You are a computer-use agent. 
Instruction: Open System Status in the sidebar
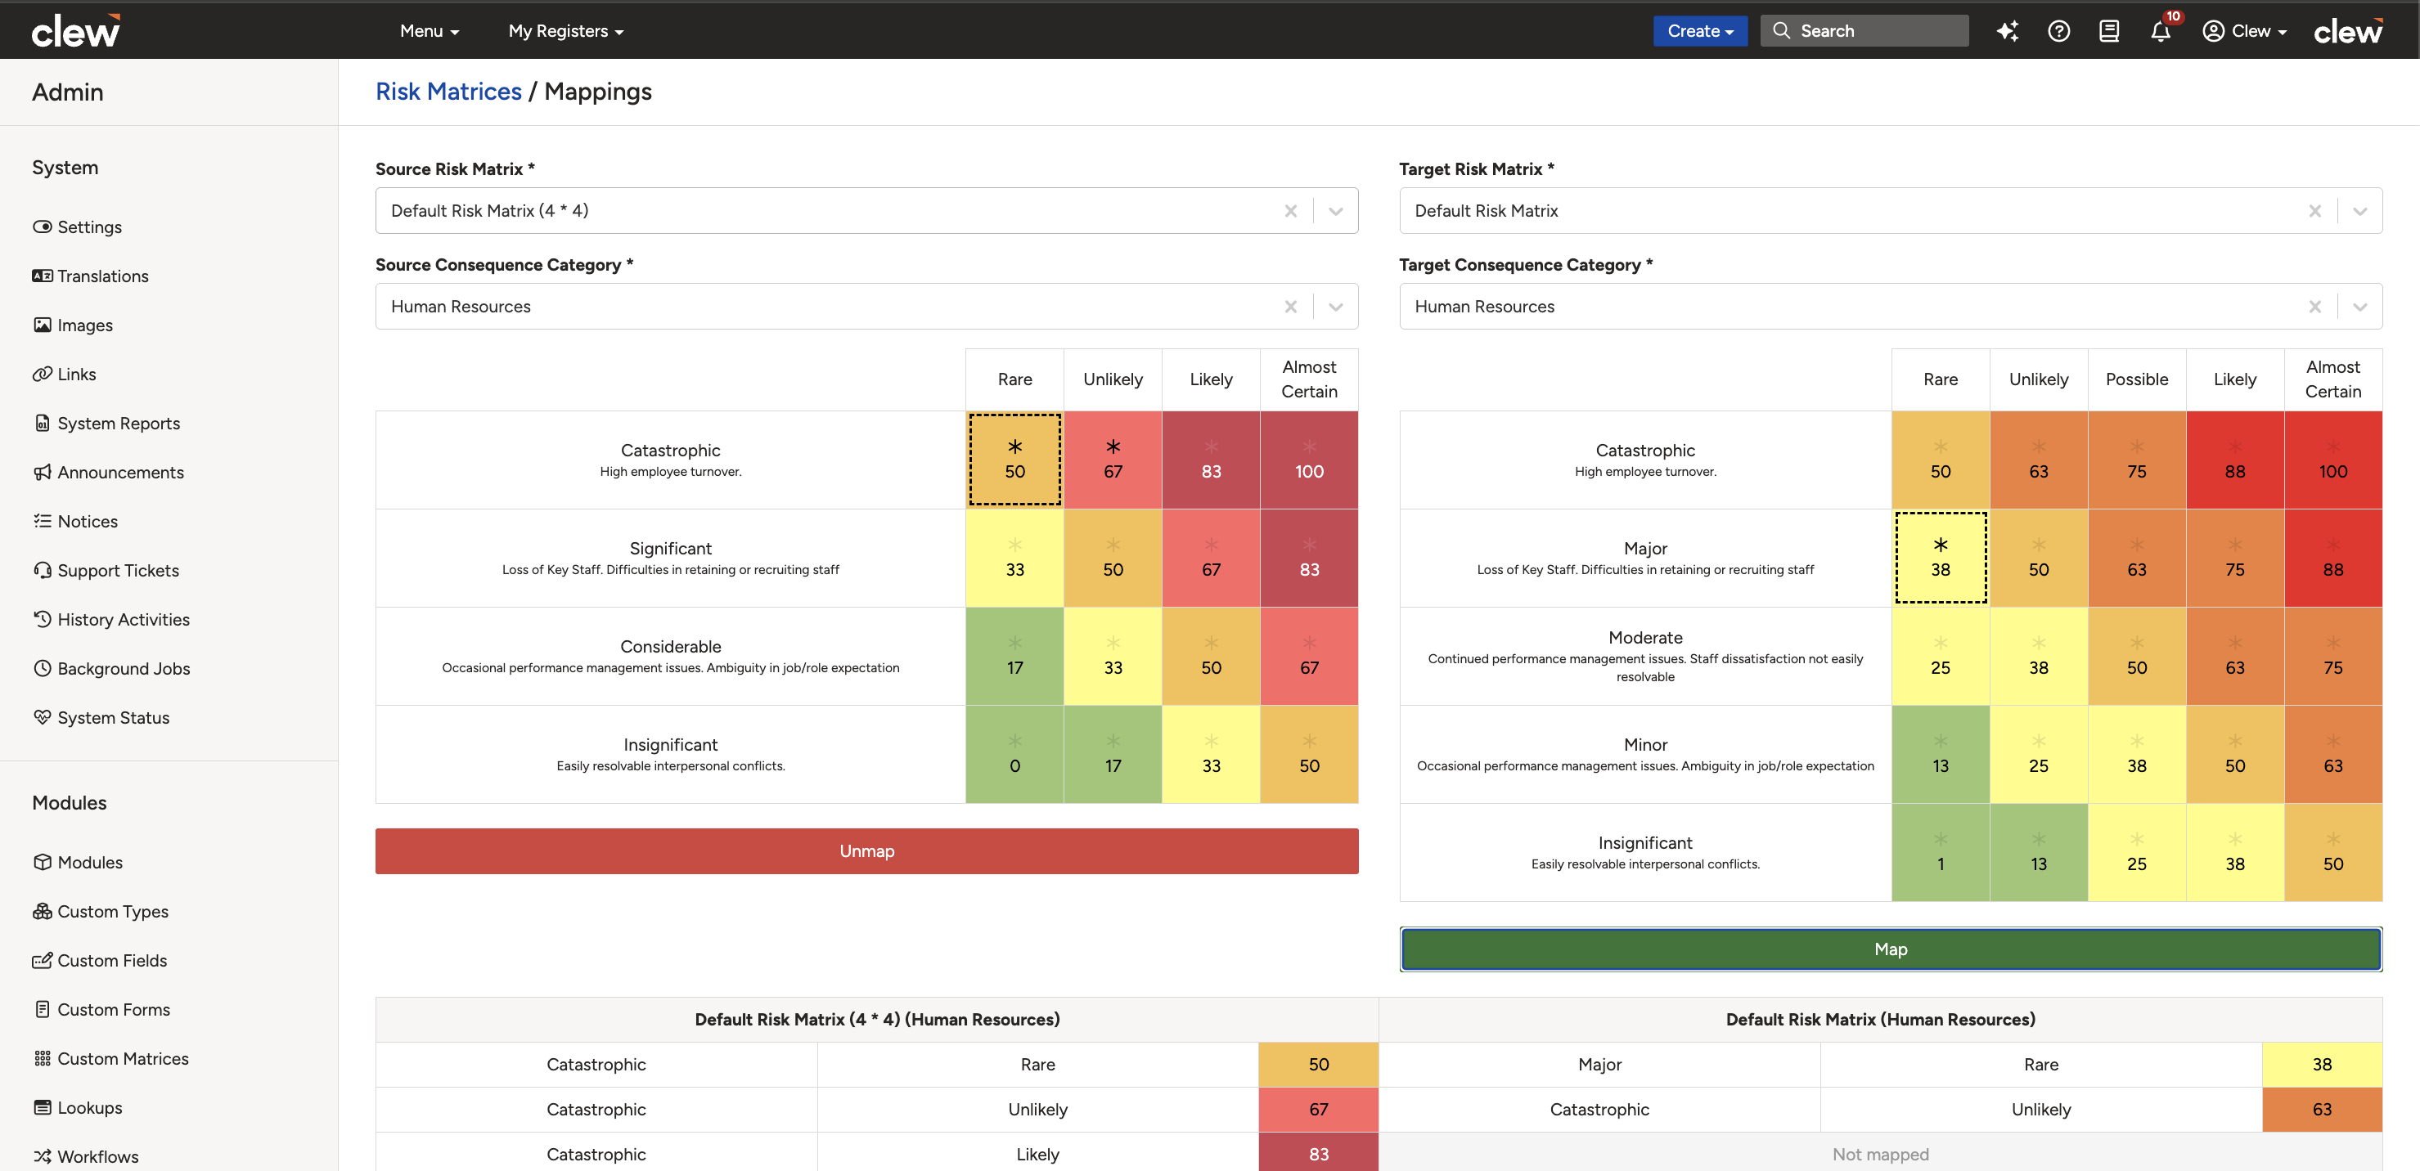(x=101, y=717)
